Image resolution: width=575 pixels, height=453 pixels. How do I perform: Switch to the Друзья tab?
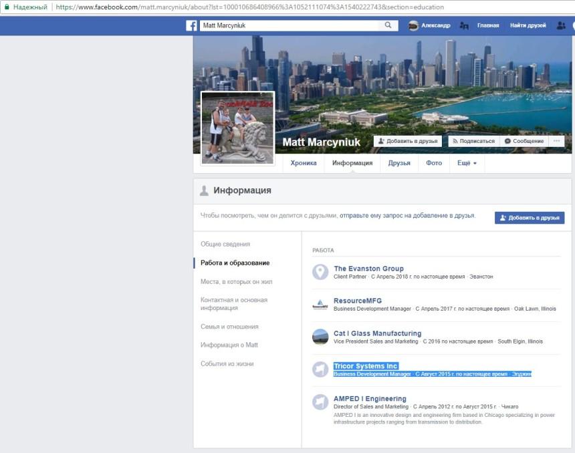399,163
